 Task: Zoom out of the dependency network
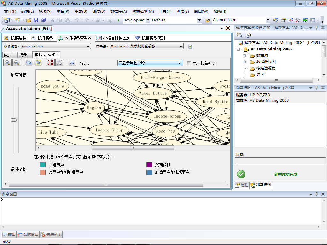pyautogui.click(x=17, y=63)
